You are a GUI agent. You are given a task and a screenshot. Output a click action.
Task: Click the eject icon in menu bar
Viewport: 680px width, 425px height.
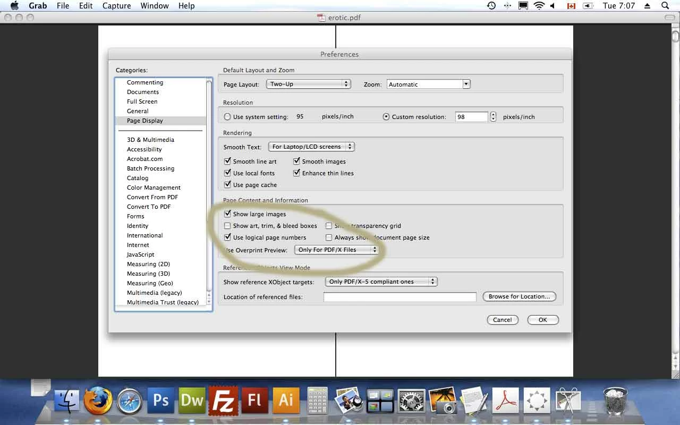coord(647,6)
